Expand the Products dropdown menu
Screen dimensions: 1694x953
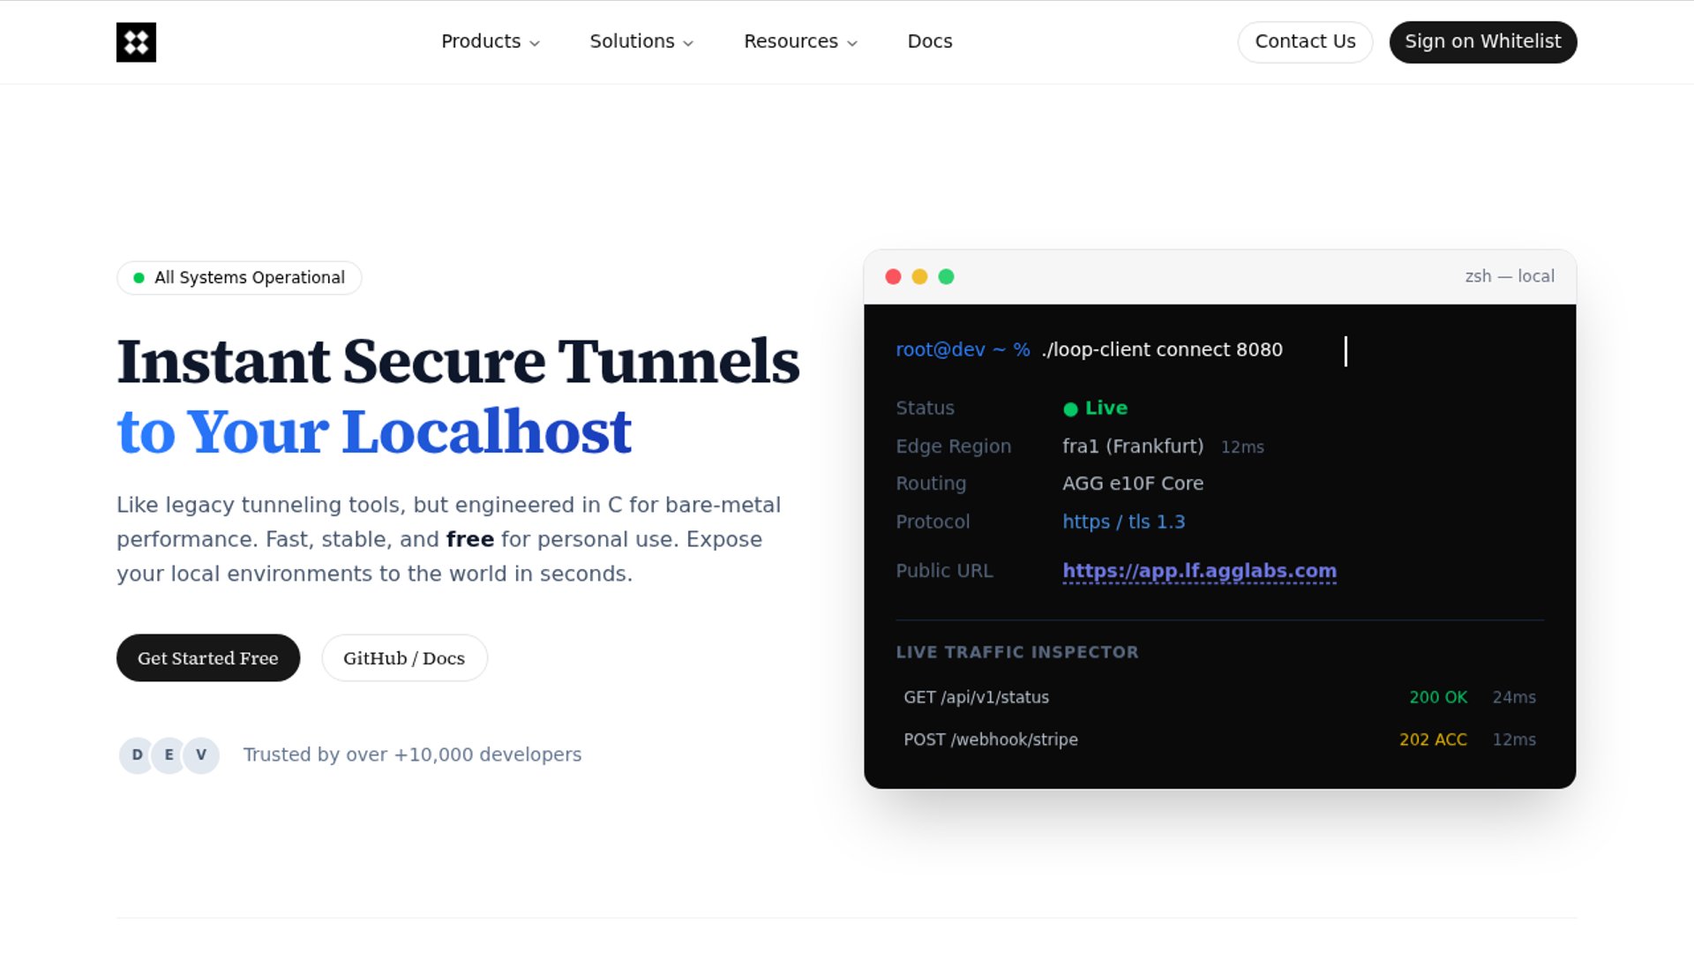click(490, 41)
